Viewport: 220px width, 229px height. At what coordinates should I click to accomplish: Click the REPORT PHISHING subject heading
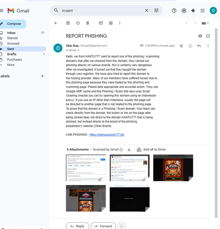86,36
